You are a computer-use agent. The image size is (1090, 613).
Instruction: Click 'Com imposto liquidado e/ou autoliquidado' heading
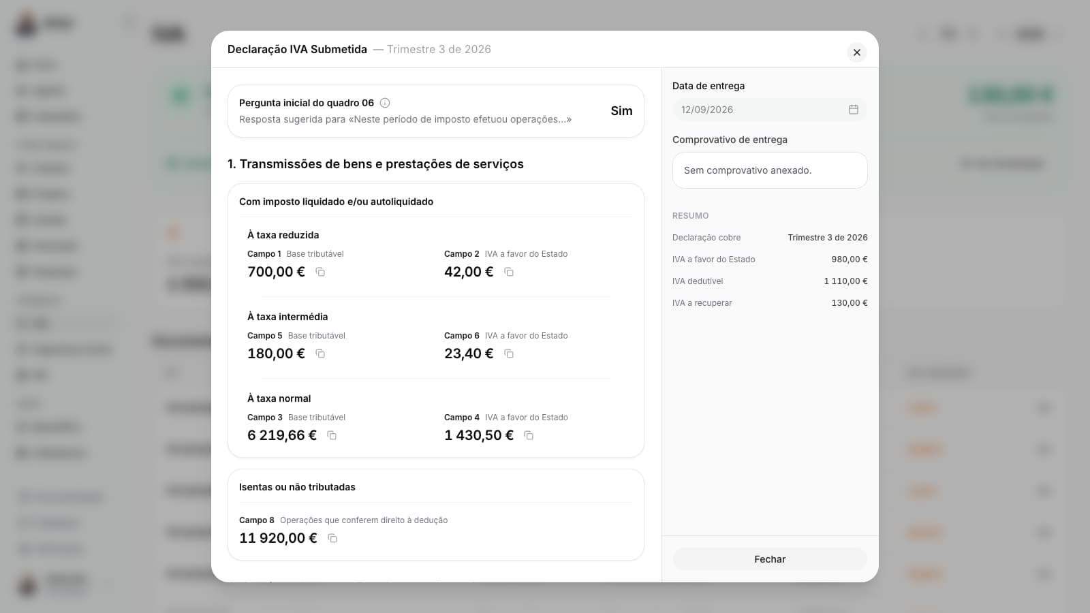[336, 202]
